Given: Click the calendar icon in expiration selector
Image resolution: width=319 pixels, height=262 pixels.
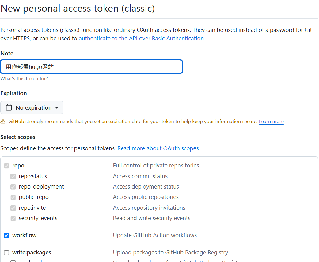Looking at the screenshot, I should click(x=9, y=107).
